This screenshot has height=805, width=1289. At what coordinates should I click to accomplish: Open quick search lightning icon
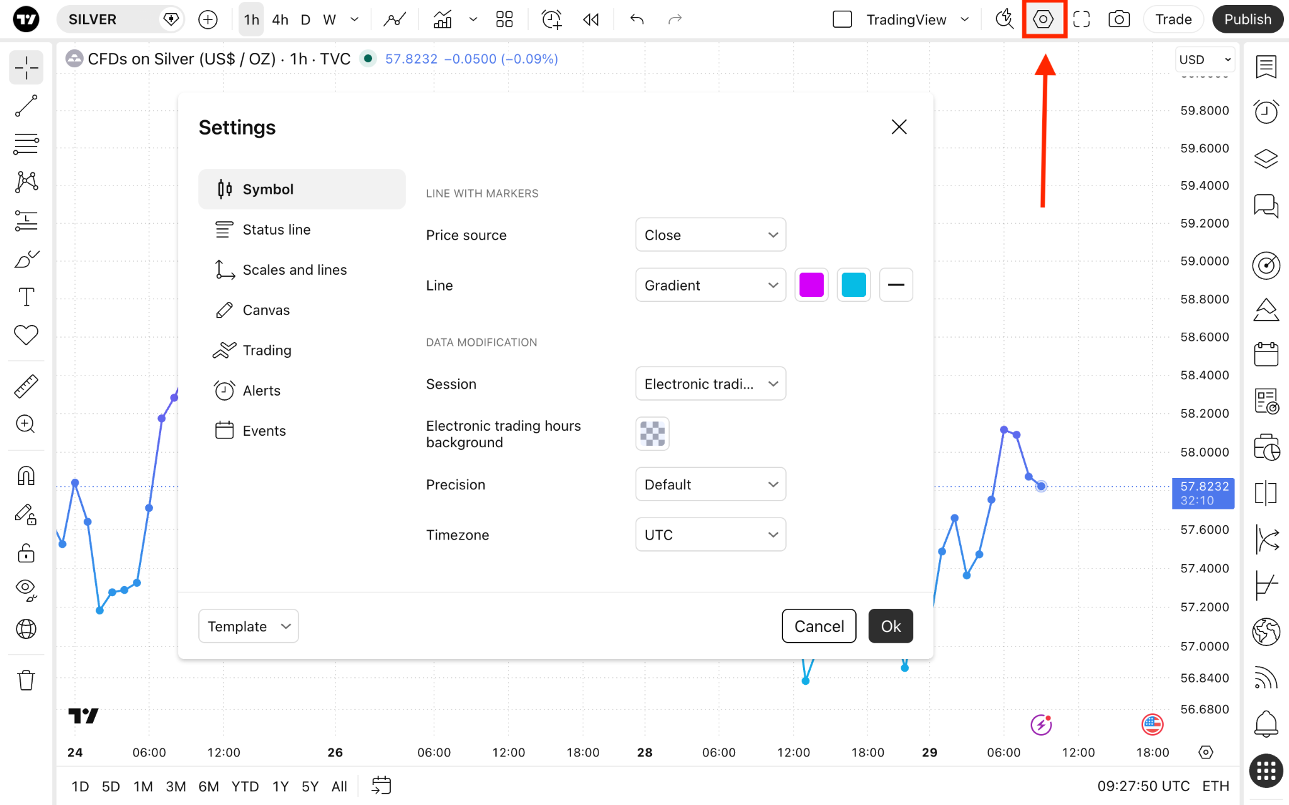[1005, 19]
